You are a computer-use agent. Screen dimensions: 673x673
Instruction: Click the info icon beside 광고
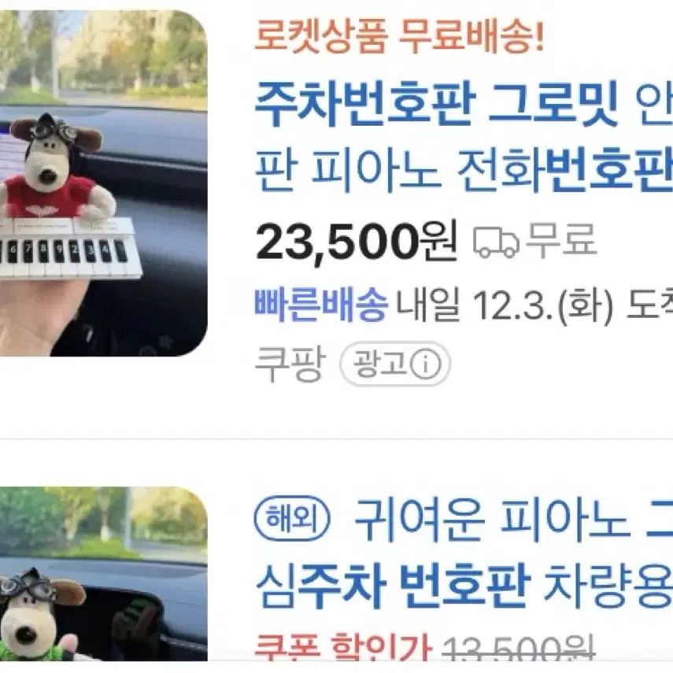click(425, 364)
